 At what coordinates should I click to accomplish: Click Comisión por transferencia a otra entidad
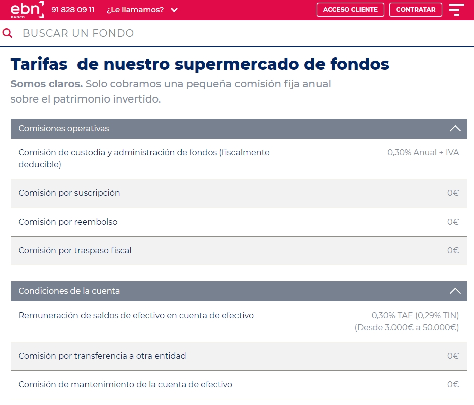102,356
